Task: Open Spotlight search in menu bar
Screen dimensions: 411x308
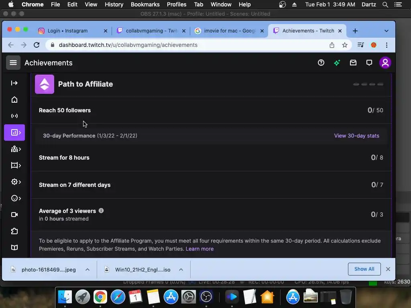Action: pyautogui.click(x=385, y=4)
